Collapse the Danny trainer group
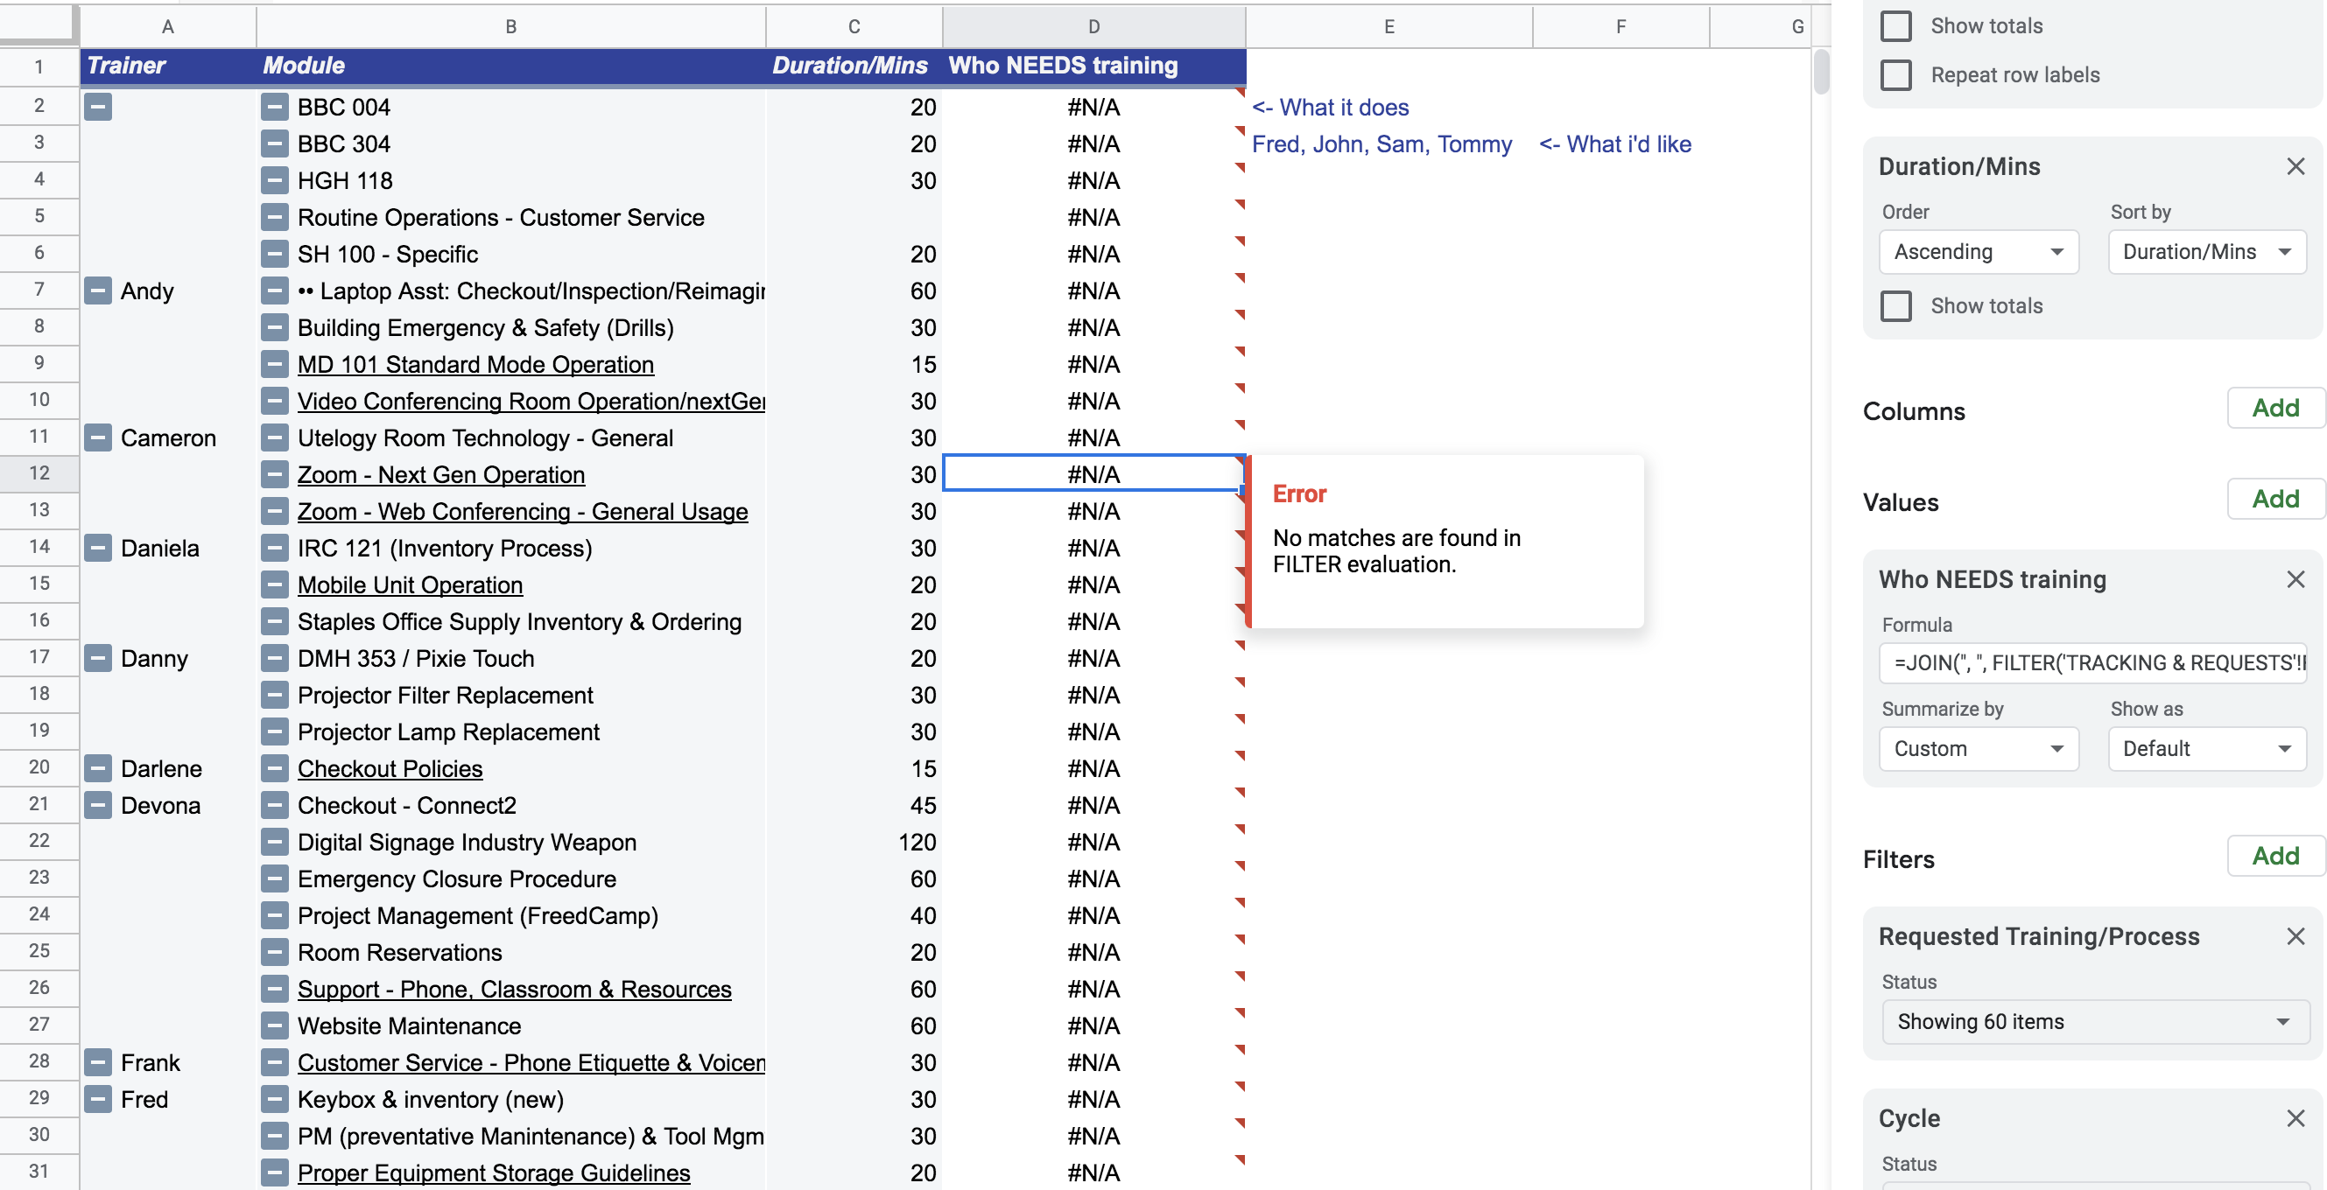This screenshot has width=2327, height=1190. point(97,658)
